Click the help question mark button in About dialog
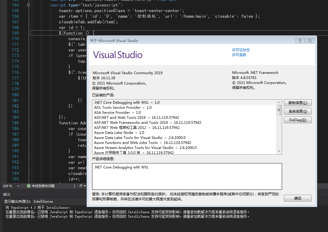 coord(300,40)
